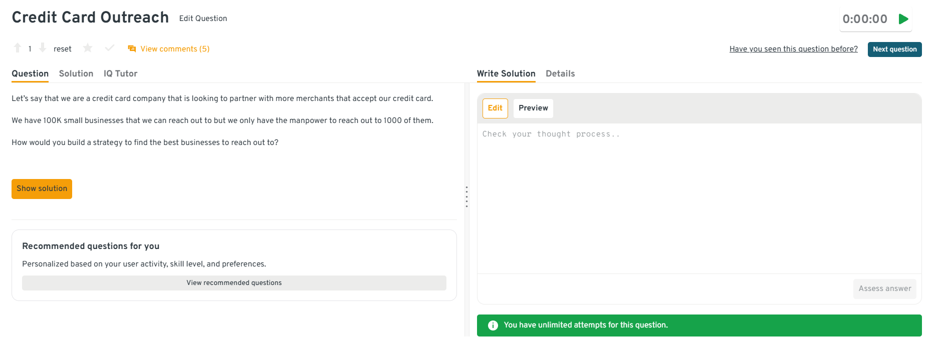Image resolution: width=941 pixels, height=351 pixels.
Task: Open the IQ Tutor tab
Action: click(x=120, y=73)
